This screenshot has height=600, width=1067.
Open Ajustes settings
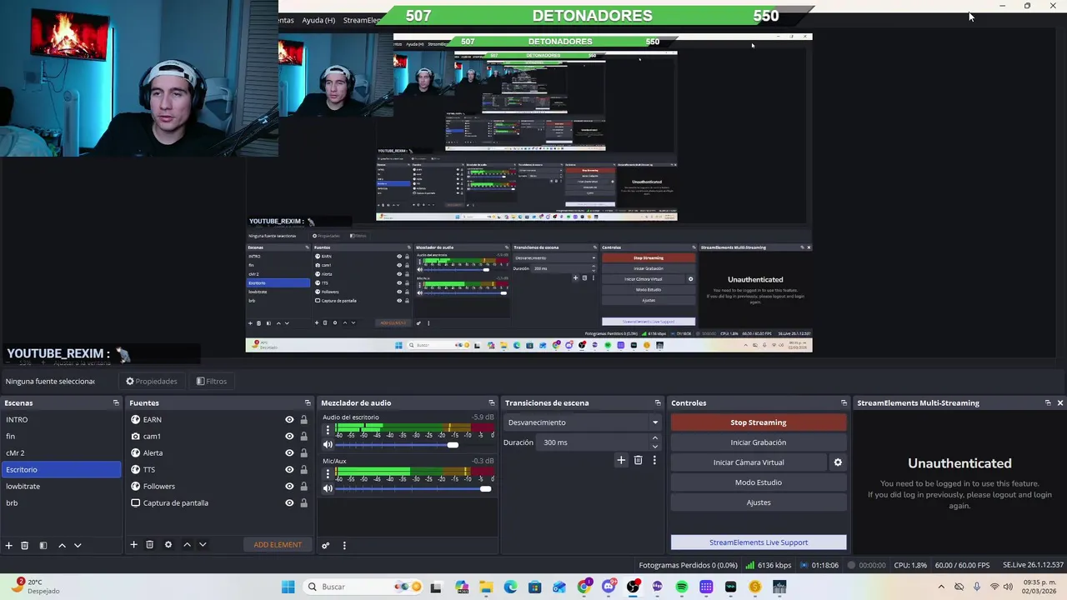tap(759, 502)
